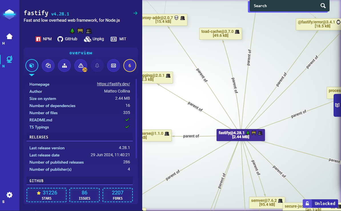Open Settings gear in sidebar

pos(9,195)
